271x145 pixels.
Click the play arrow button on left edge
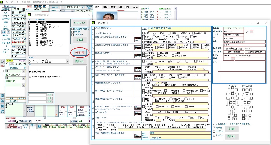coord(2,62)
